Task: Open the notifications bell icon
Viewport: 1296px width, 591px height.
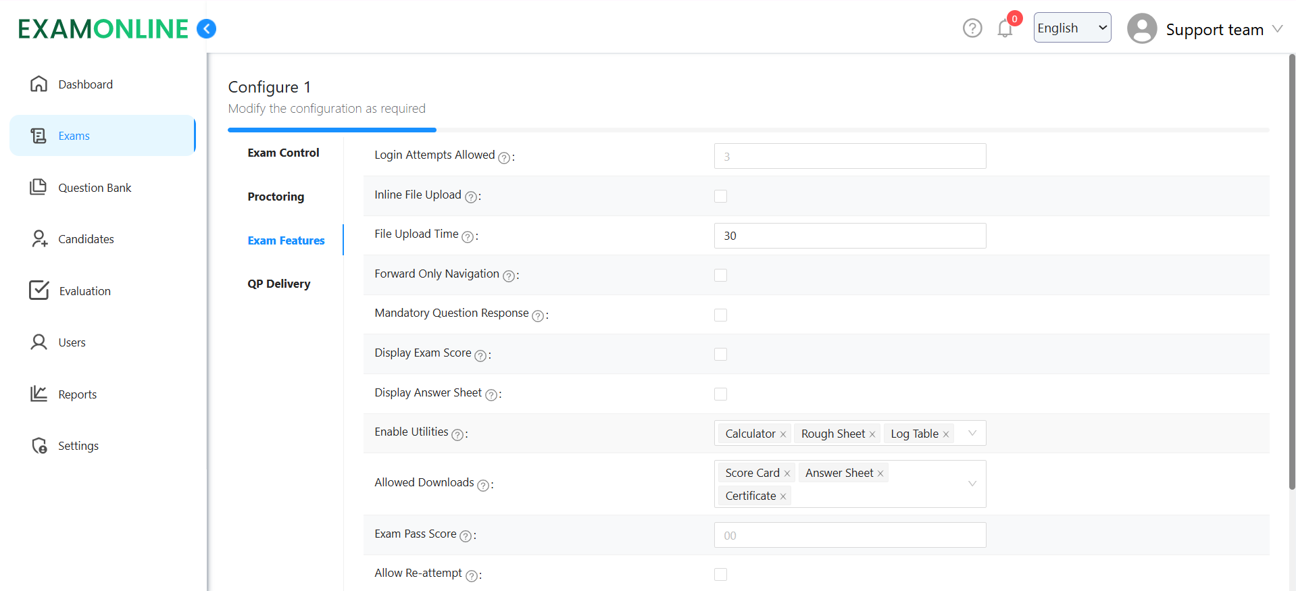Action: (x=1005, y=28)
